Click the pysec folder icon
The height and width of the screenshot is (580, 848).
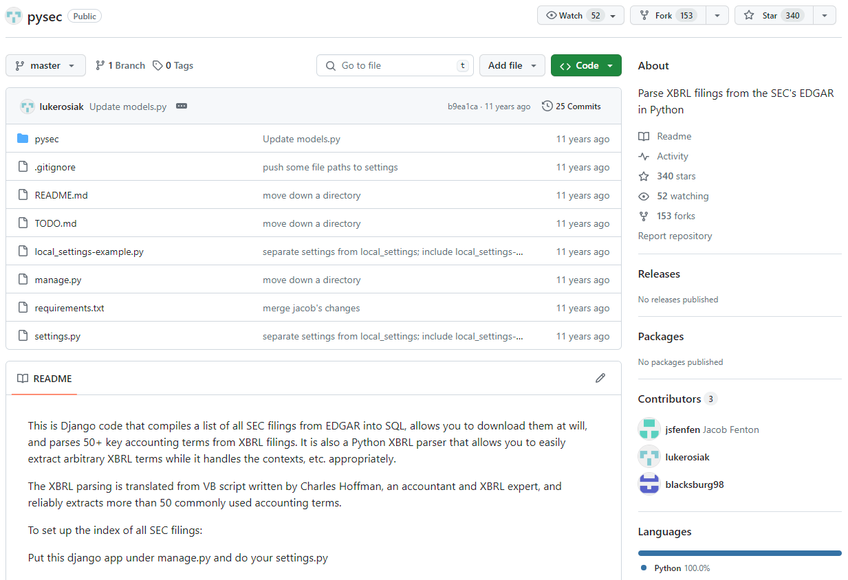(22, 139)
